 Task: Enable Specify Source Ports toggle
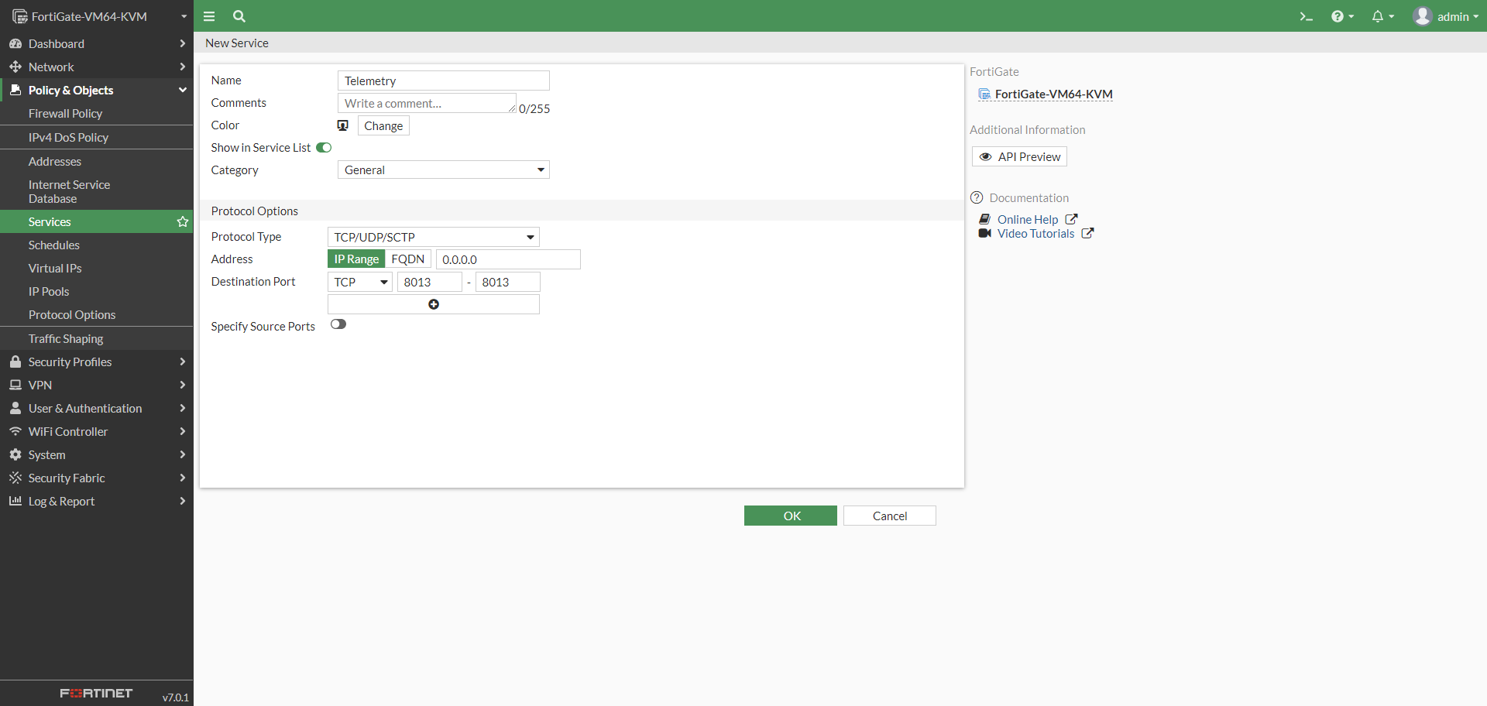point(338,324)
